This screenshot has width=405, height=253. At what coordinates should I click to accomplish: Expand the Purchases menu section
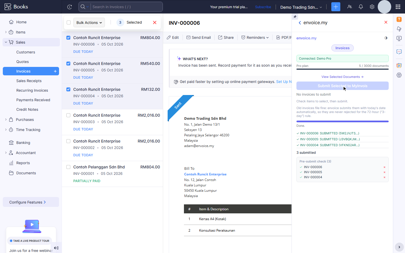point(6,119)
